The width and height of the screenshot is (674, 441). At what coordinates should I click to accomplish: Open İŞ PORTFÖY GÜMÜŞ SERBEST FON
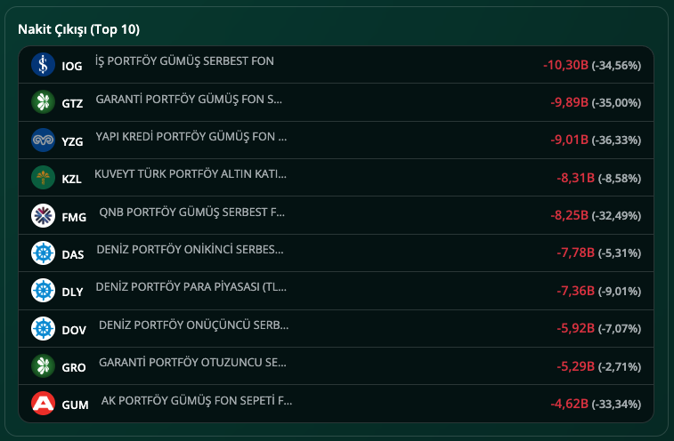(184, 61)
